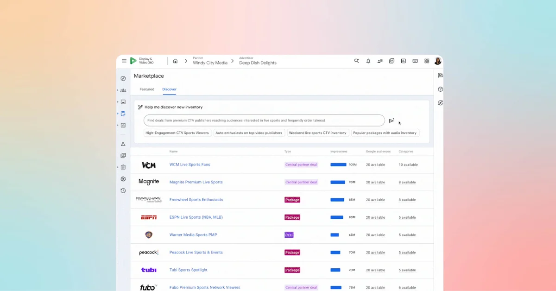The width and height of the screenshot is (556, 291).
Task: Open the library stack icon in sidebar
Action: [x=123, y=156]
